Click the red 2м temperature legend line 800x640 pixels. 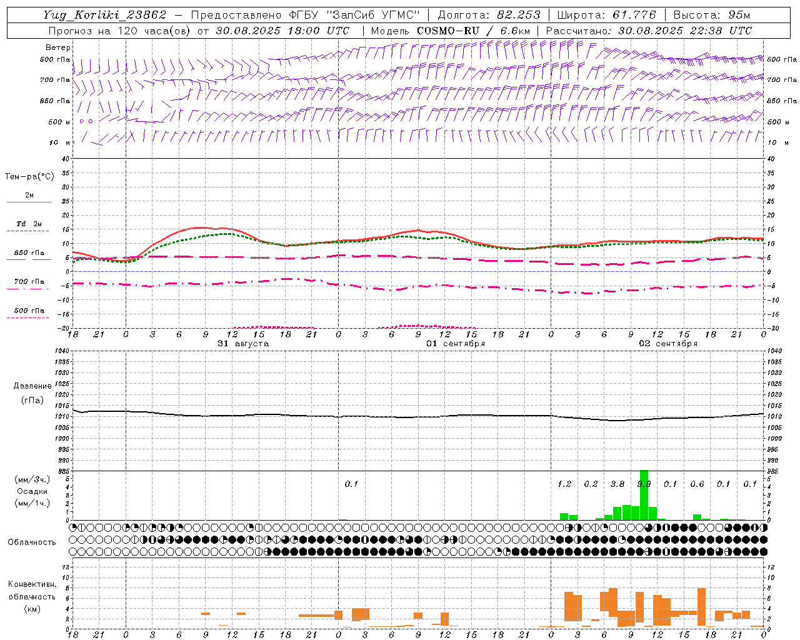(29, 202)
